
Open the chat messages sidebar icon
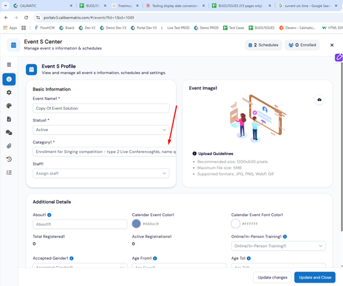[x=9, y=132]
